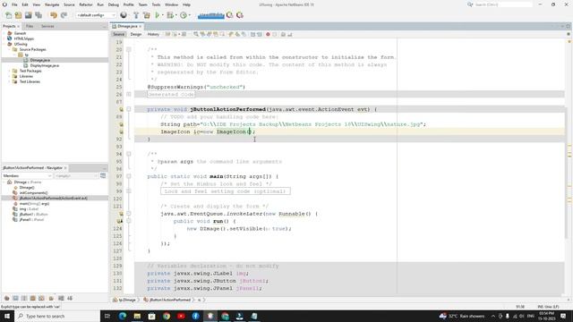The image size is (573, 322).
Task: Open the Source menu
Action: (69, 4)
